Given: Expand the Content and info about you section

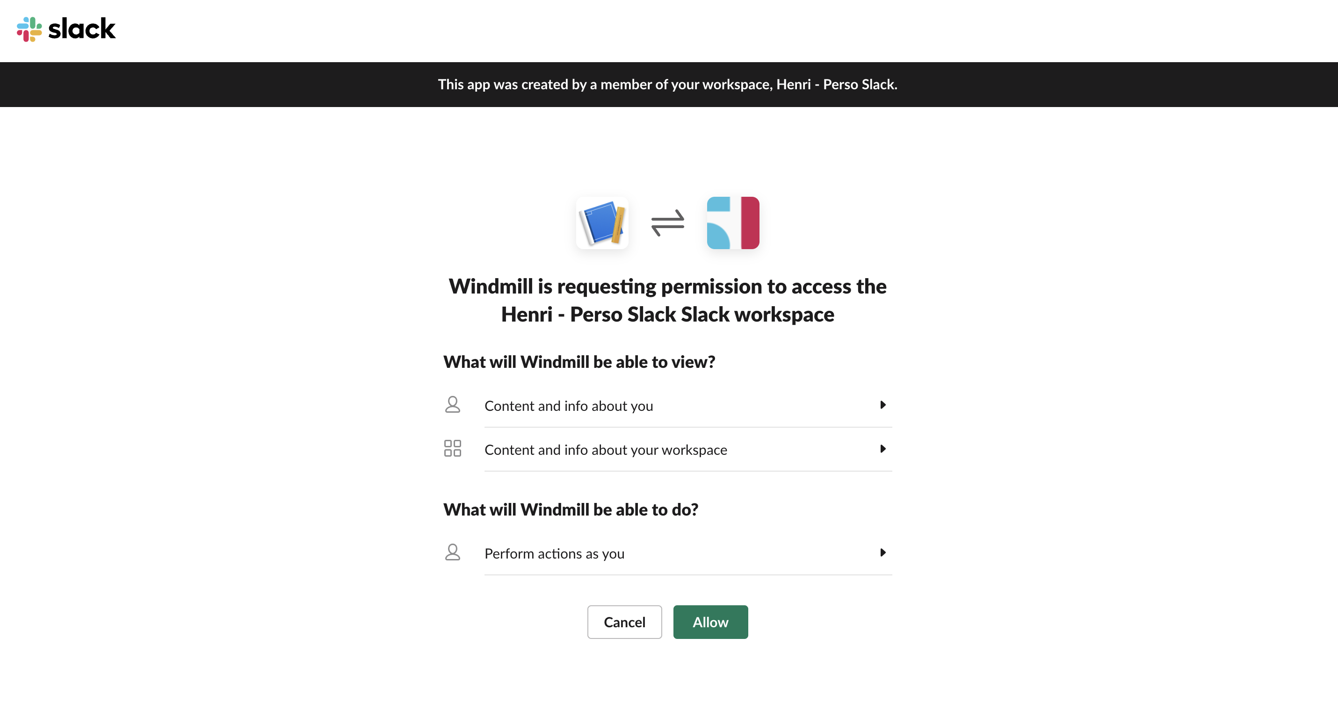Looking at the screenshot, I should point(883,405).
